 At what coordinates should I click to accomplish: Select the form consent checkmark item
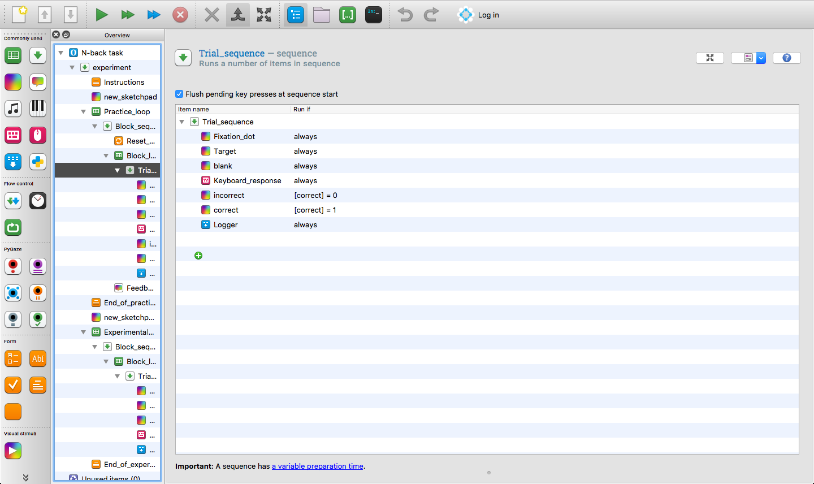click(x=13, y=385)
